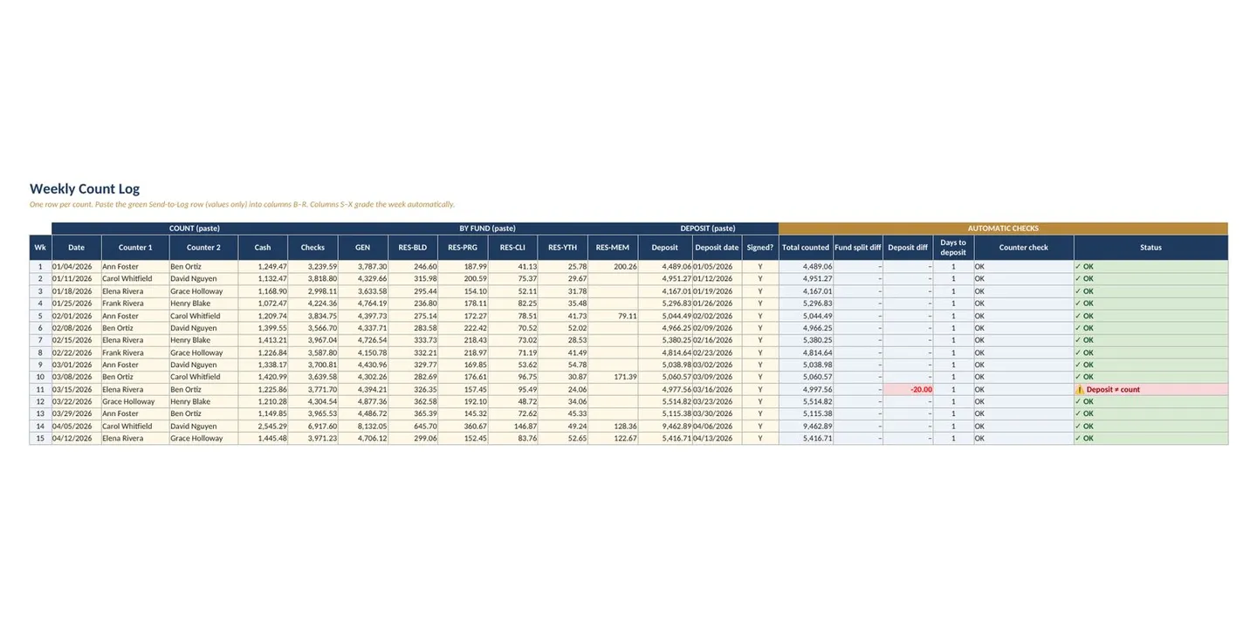Viewport: 1257px width, 628px height.
Task: Click the RES-YTH value 54.78
Action: [x=563, y=365]
